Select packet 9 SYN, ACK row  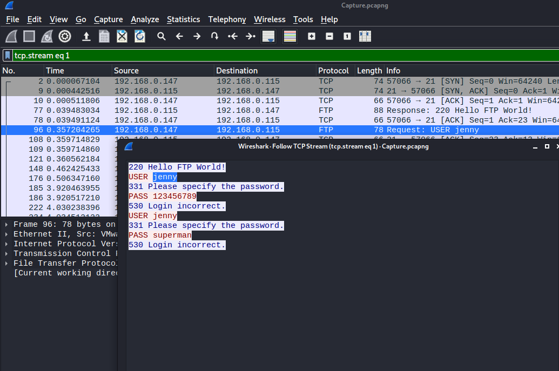(280, 91)
